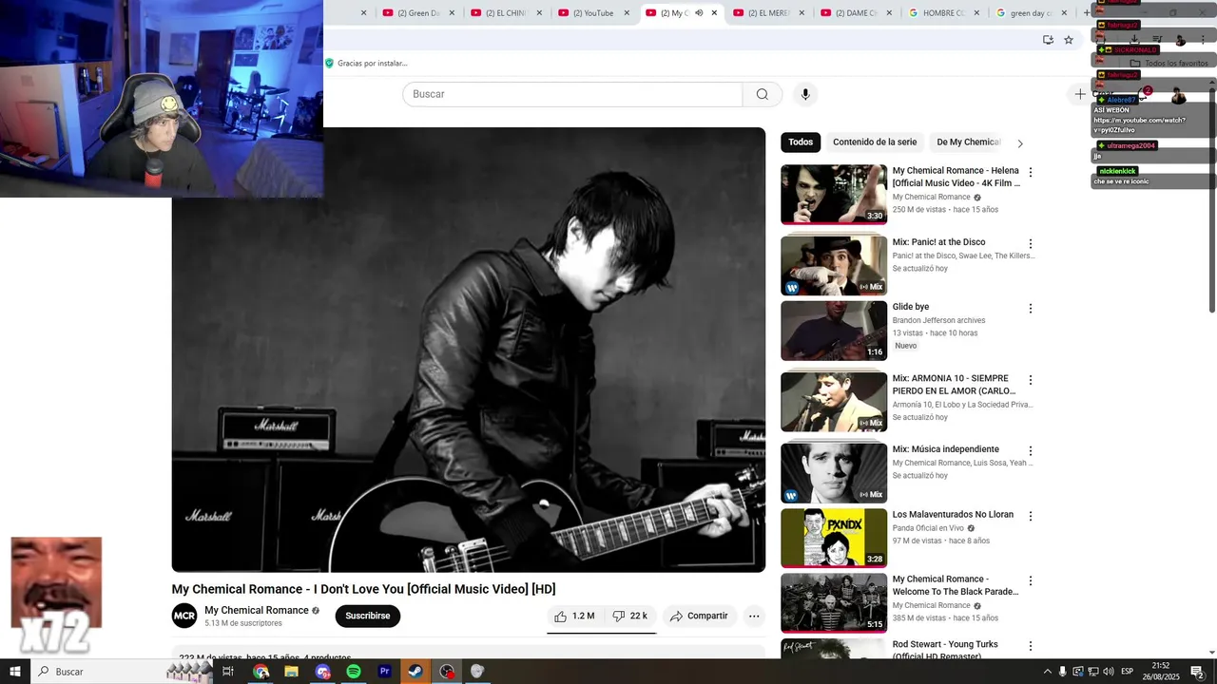Click the YouTube page vertical scrollbar

click(1212, 199)
